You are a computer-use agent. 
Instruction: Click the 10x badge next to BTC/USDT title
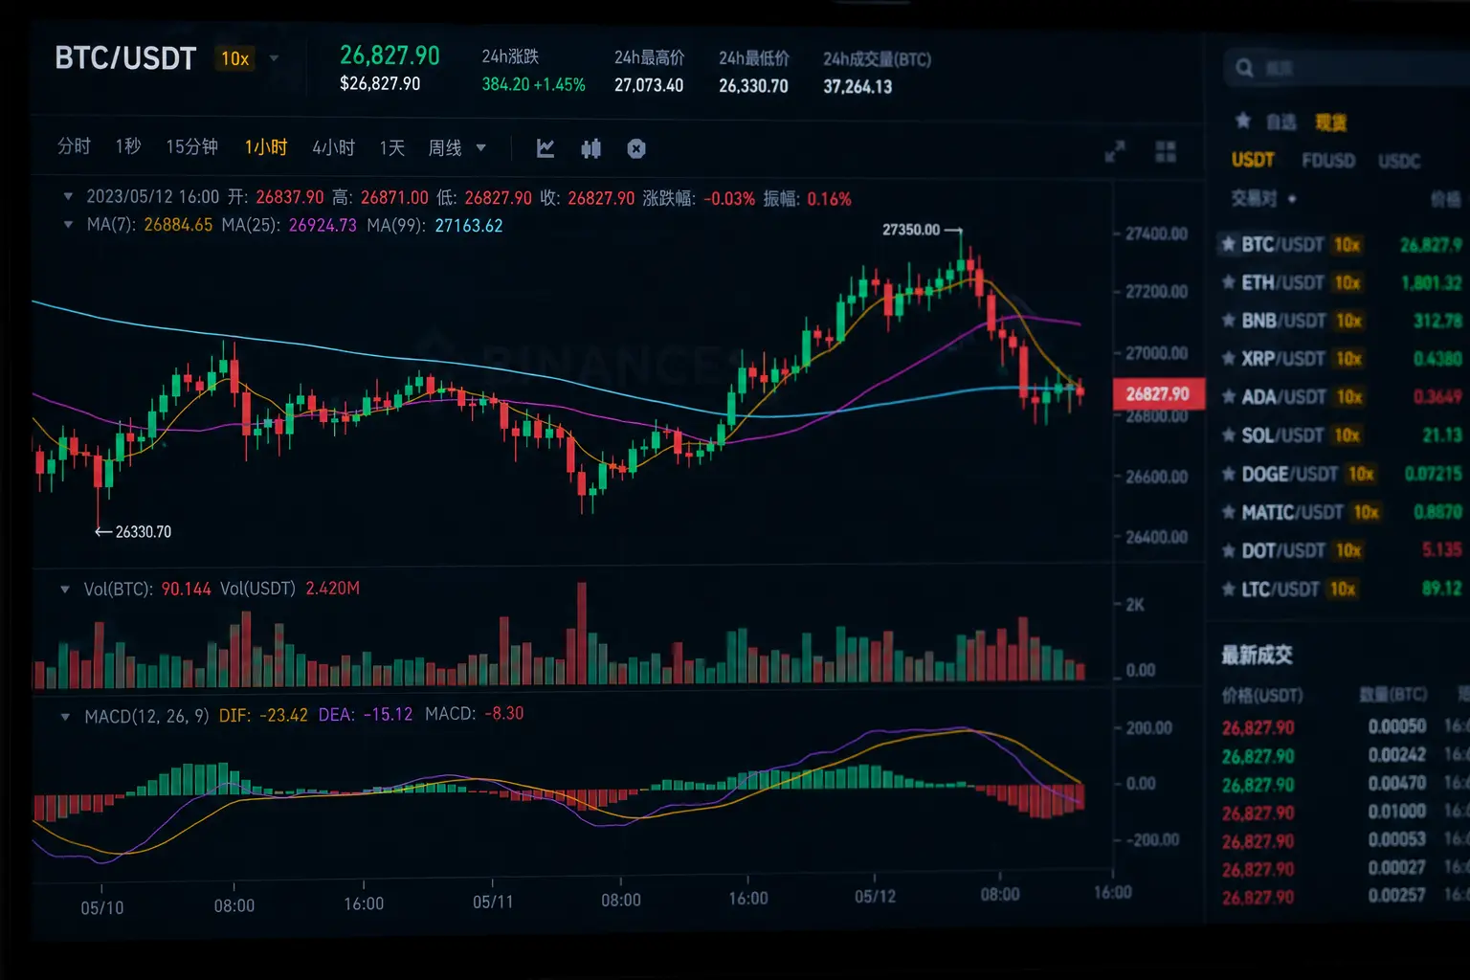[234, 59]
